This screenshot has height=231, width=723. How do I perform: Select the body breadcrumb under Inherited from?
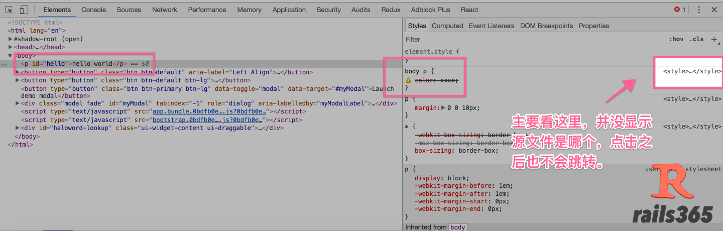pos(457,227)
